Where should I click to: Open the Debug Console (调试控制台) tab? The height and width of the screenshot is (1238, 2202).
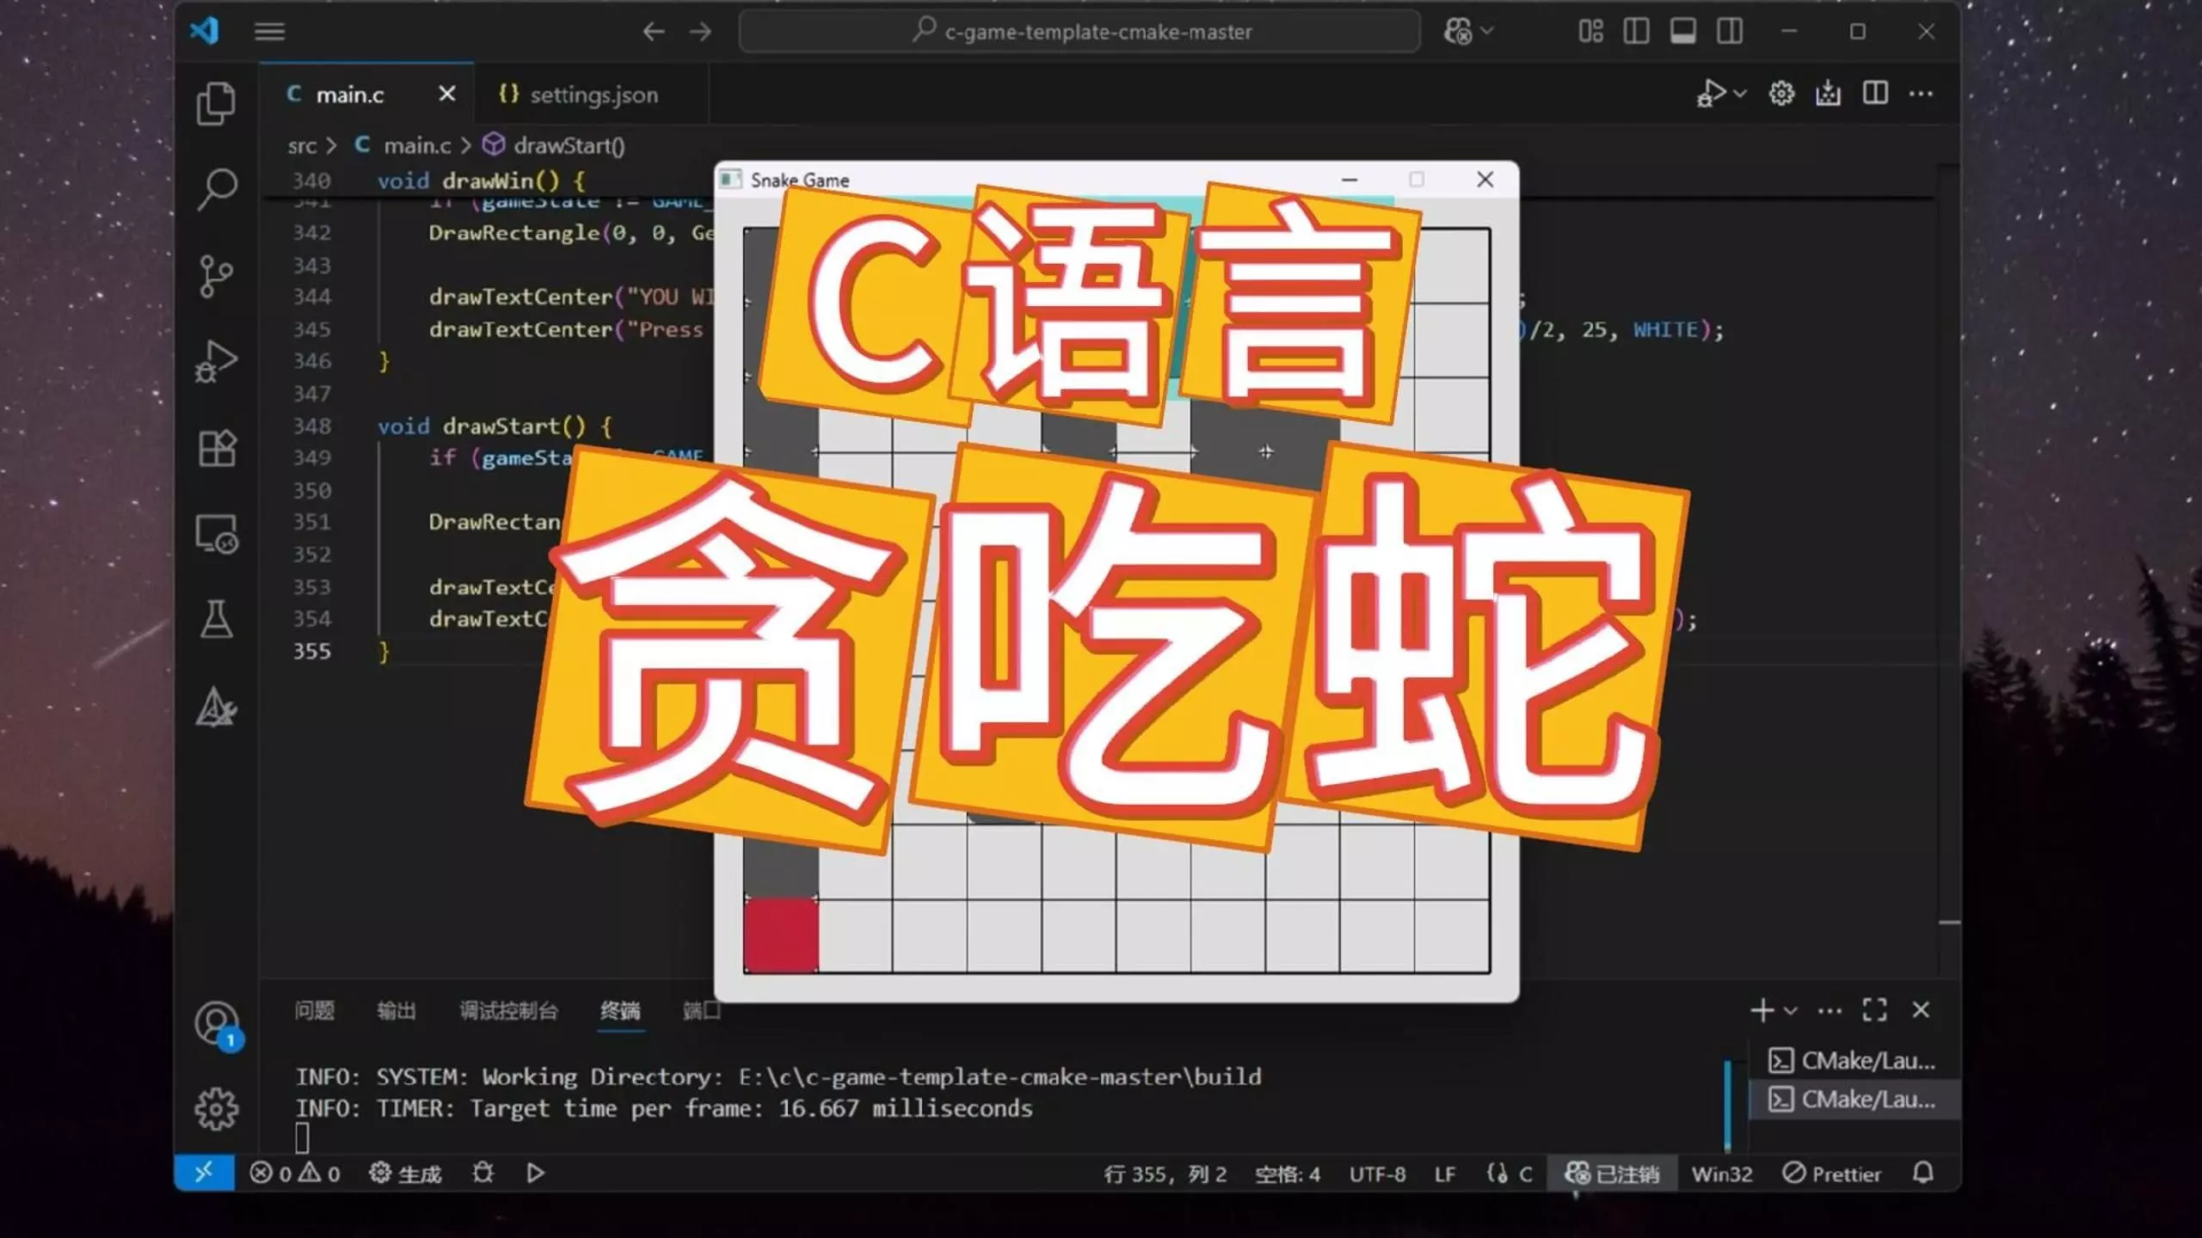[508, 1010]
